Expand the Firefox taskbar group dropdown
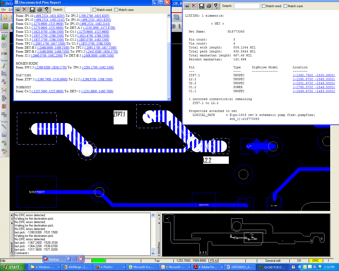This screenshot has height=271, width=339. [x=124, y=267]
